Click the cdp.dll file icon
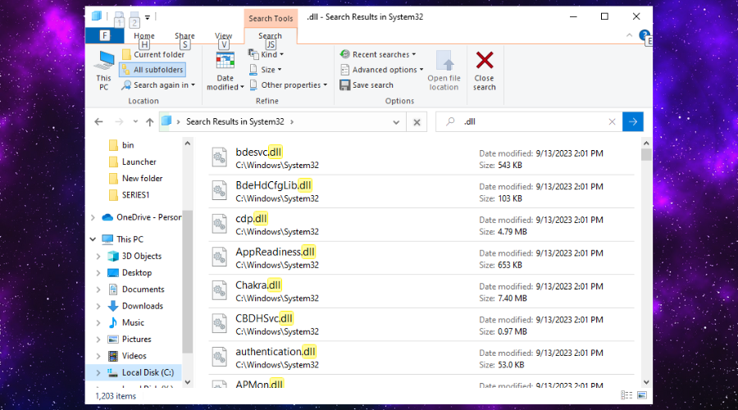The width and height of the screenshot is (738, 410). pos(219,224)
